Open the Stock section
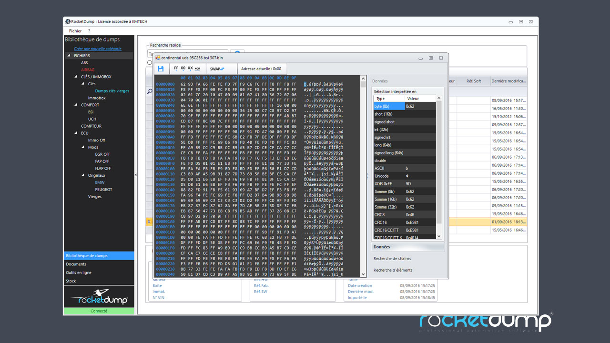Image resolution: width=610 pixels, height=343 pixels. click(99, 282)
